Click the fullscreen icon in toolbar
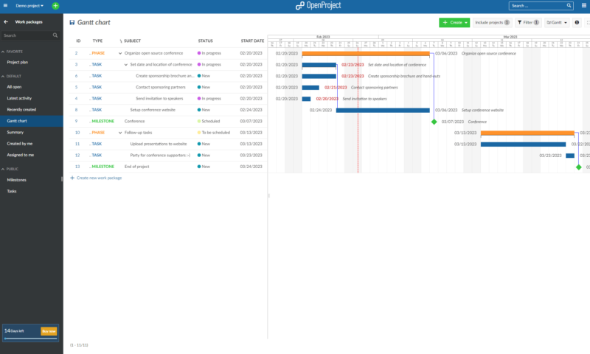This screenshot has height=354, width=590. [588, 23]
